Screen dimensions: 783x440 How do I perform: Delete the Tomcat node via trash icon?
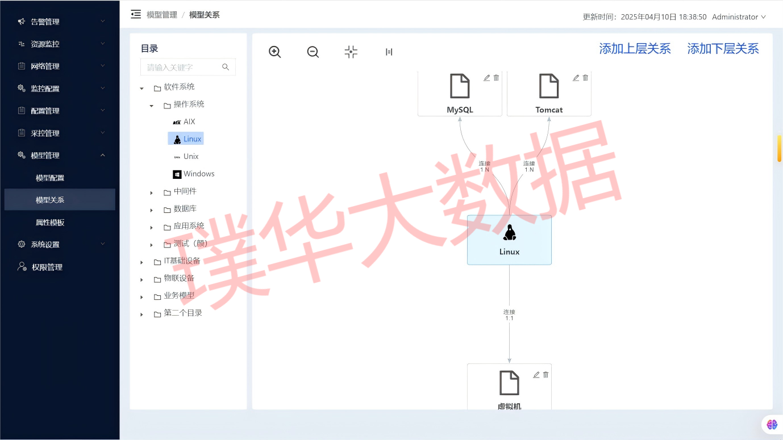click(585, 78)
